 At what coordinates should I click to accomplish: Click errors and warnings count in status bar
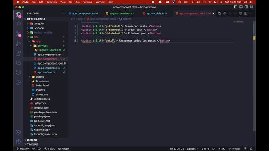tap(50, 149)
